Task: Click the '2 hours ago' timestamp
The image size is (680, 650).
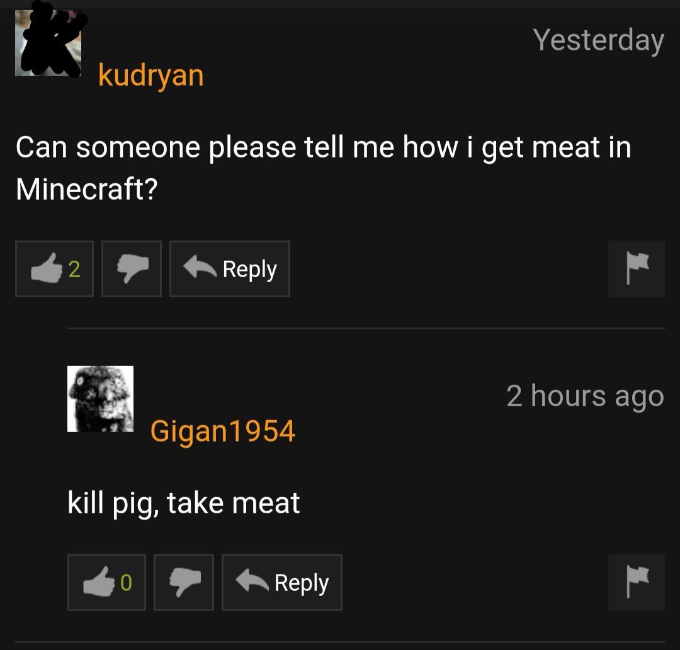Action: (585, 397)
